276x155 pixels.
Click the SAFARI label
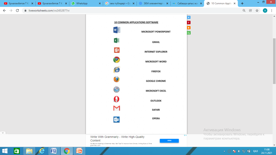pyautogui.click(x=156, y=110)
